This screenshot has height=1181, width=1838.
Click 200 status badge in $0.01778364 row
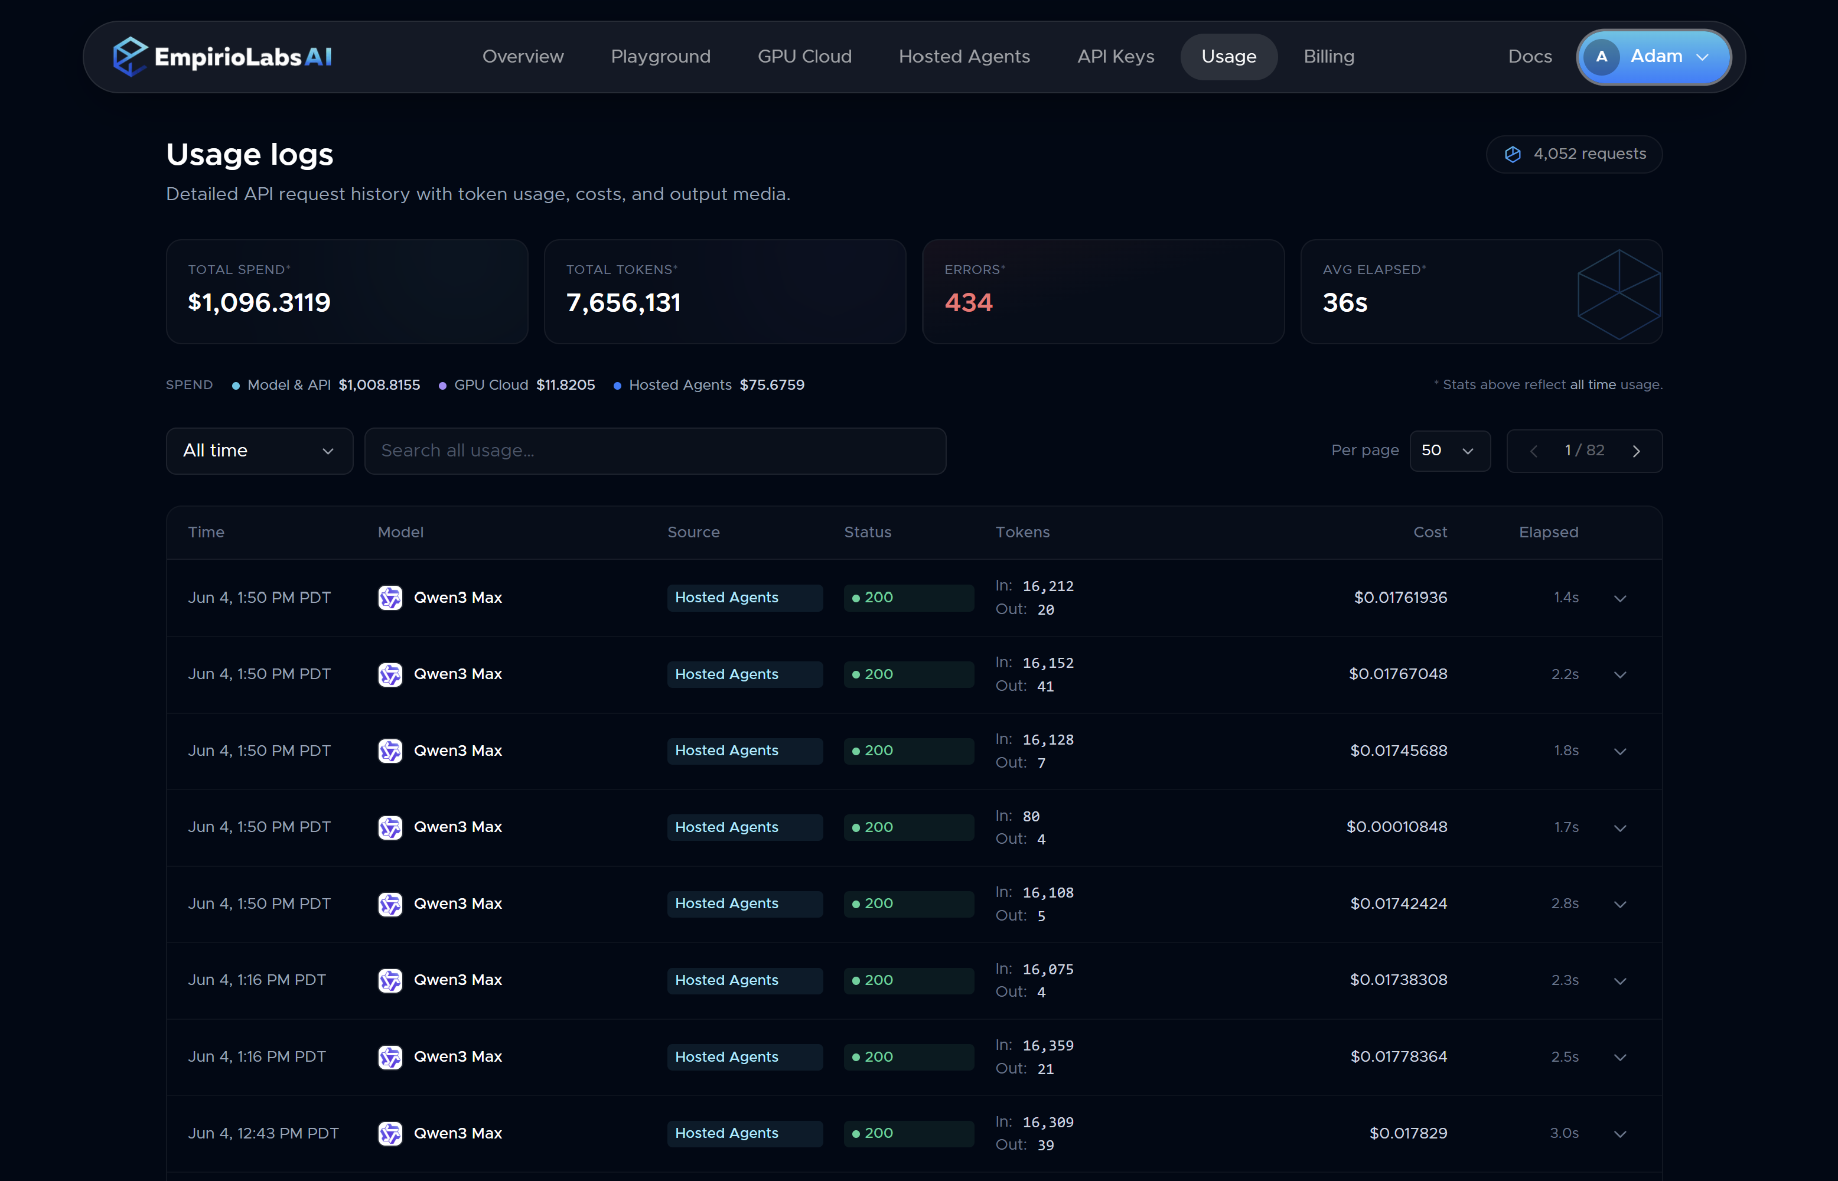tap(908, 1057)
